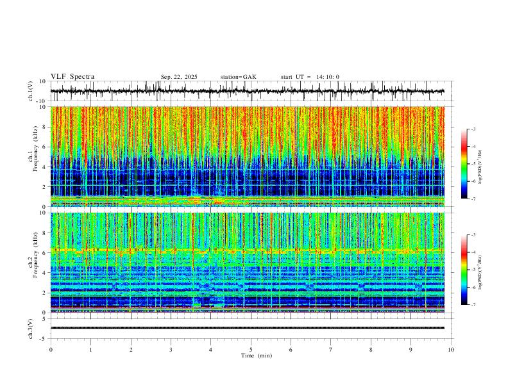Click the ch.1(V) waveform axis label

point(31,91)
